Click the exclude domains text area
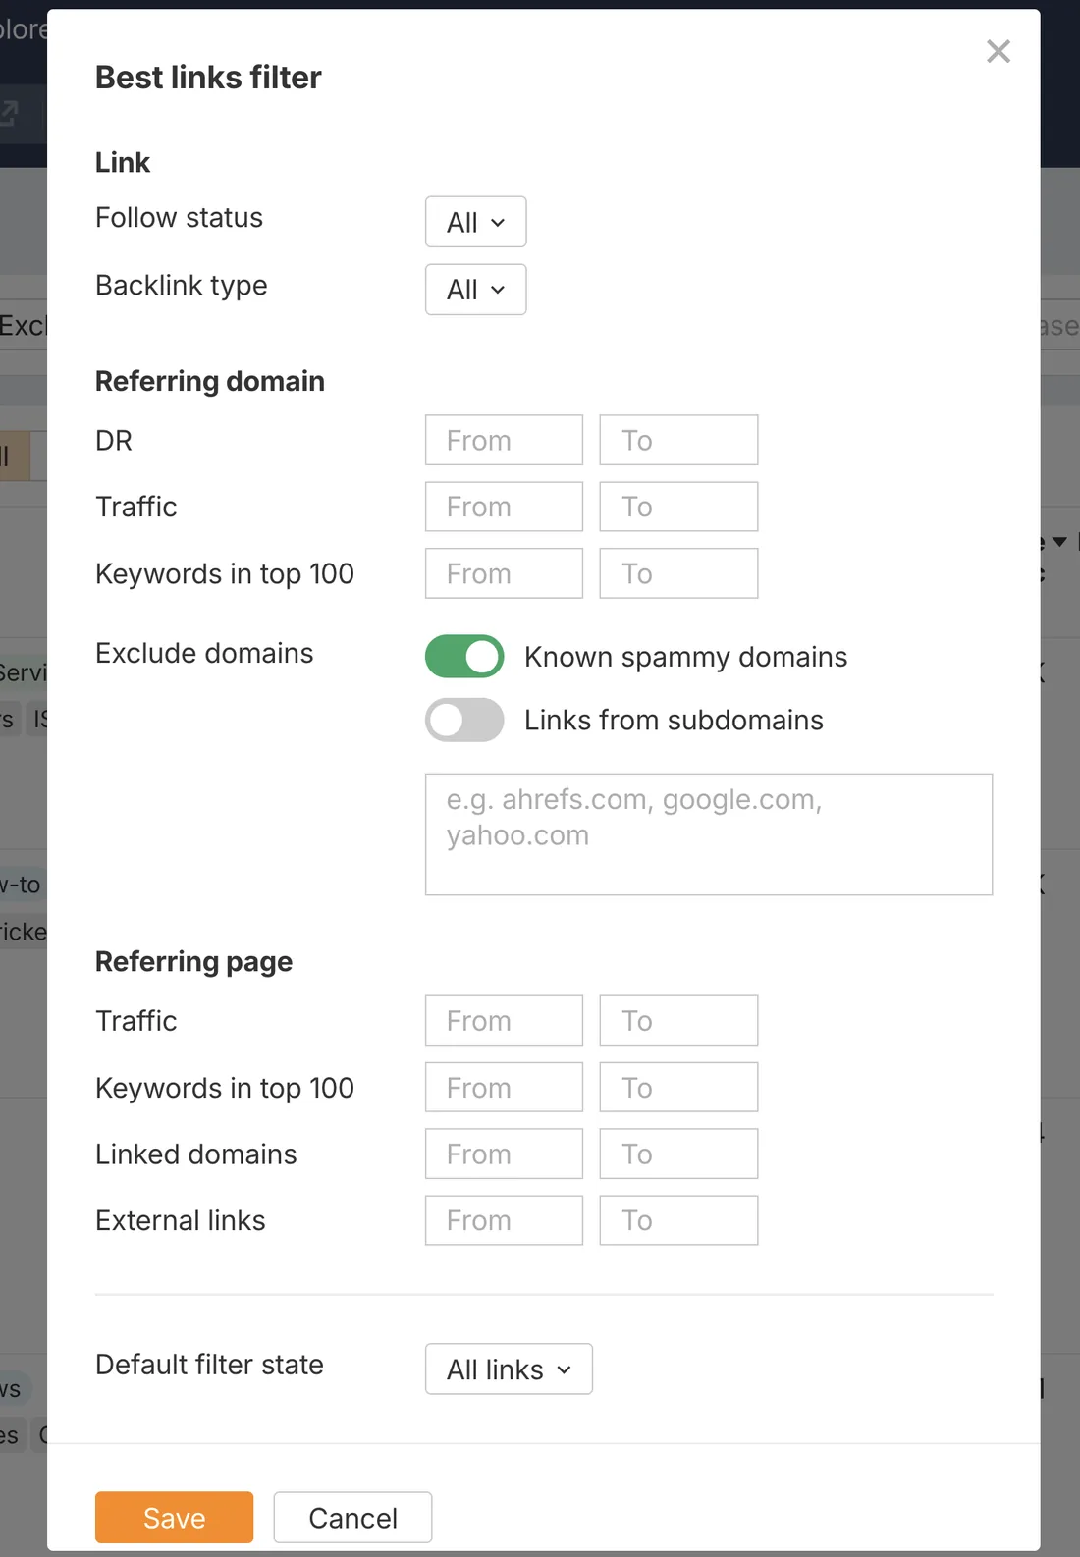 [x=709, y=834]
